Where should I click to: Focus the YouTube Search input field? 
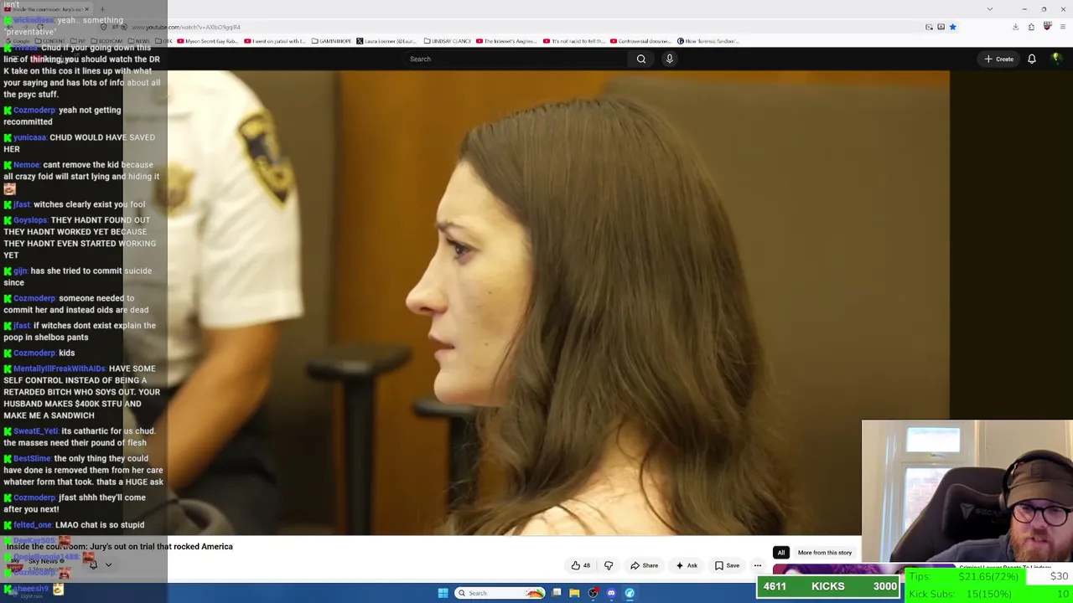coord(516,59)
